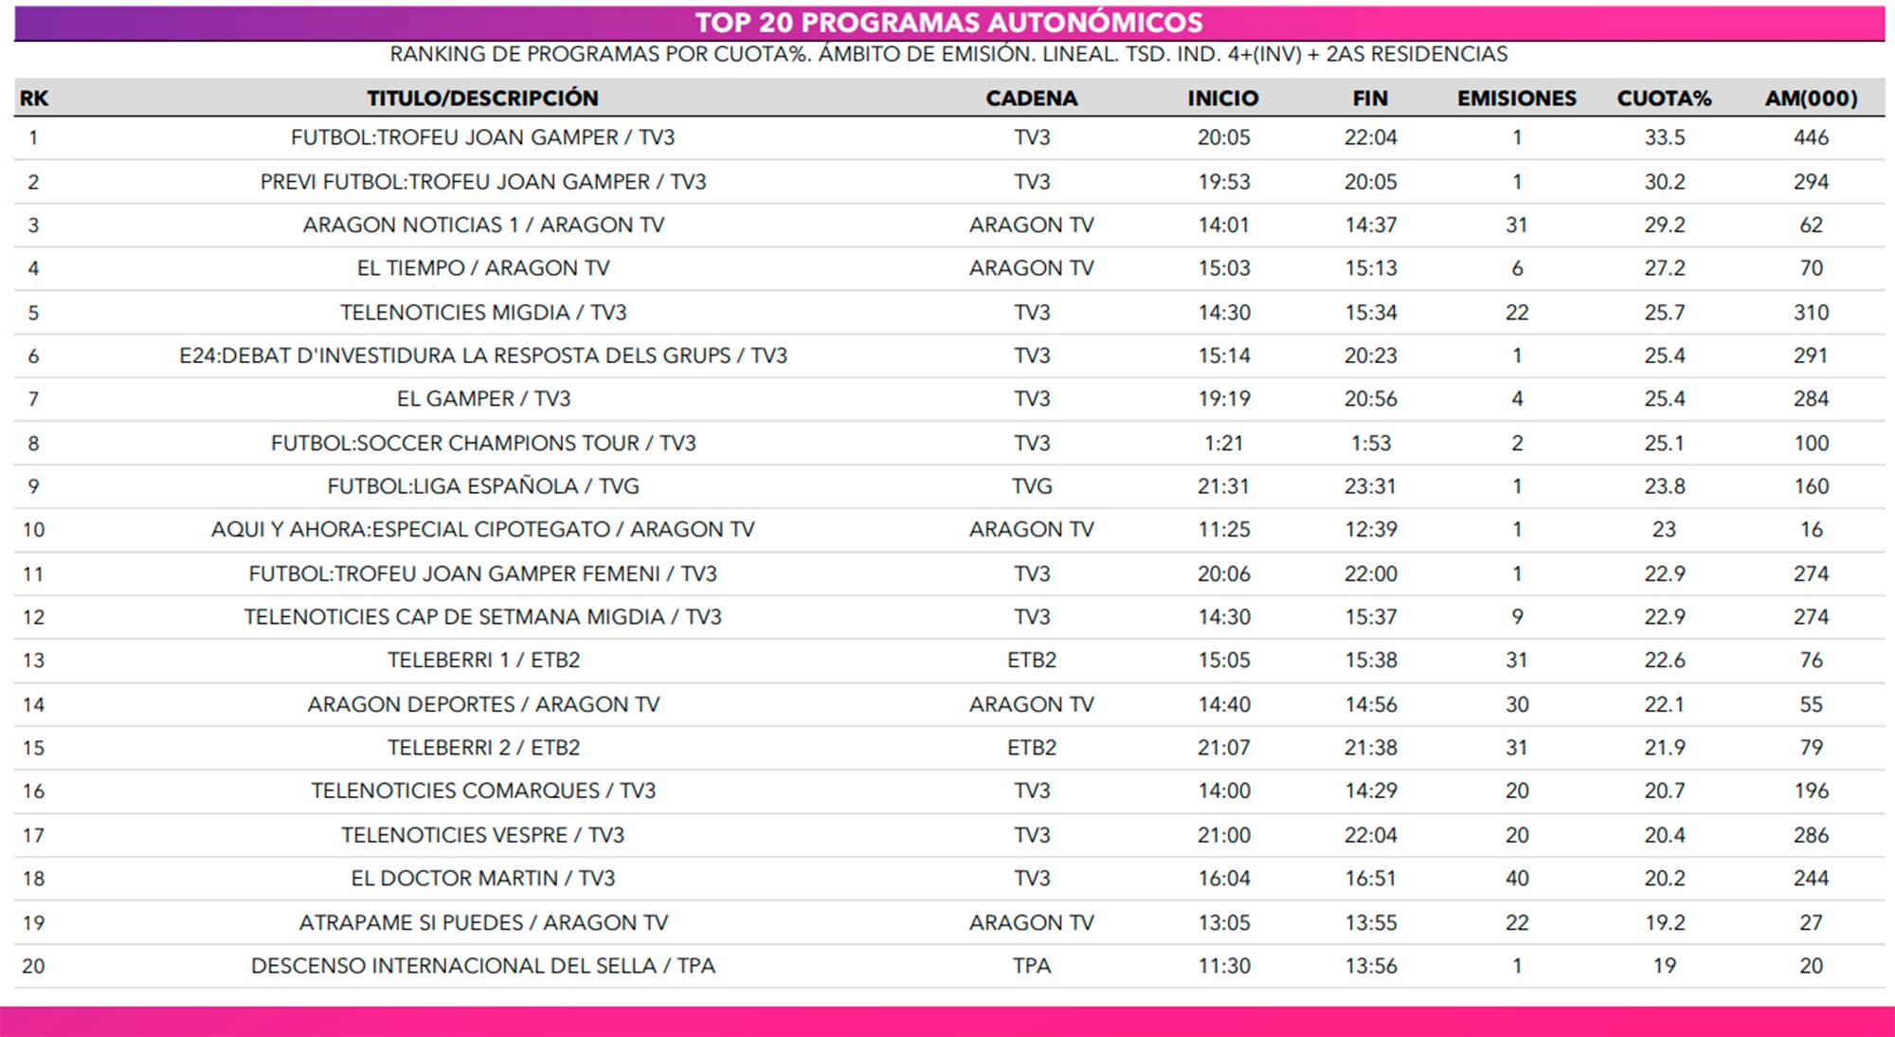Click the CADENA column header
Viewport: 1895px width, 1037px height.
pos(1031,98)
